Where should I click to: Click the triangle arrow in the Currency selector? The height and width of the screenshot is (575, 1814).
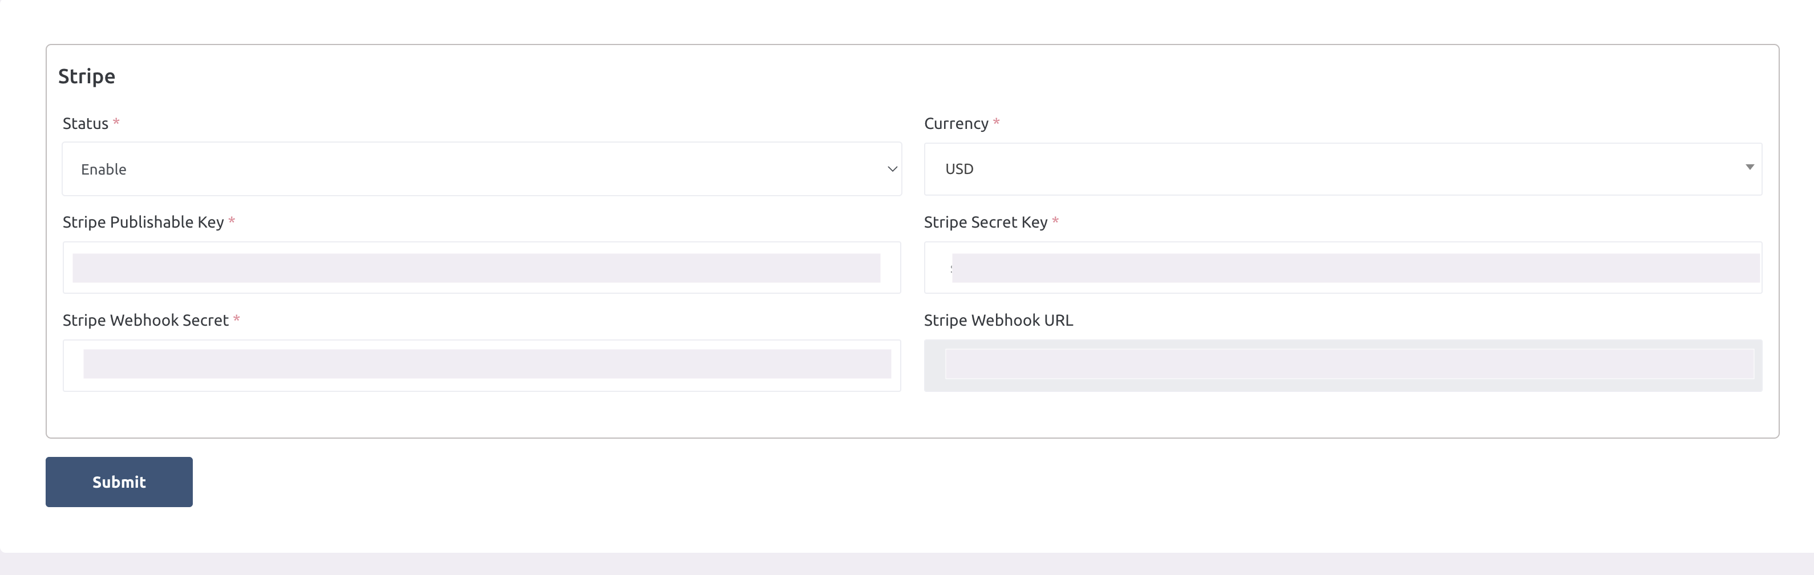(x=1749, y=168)
